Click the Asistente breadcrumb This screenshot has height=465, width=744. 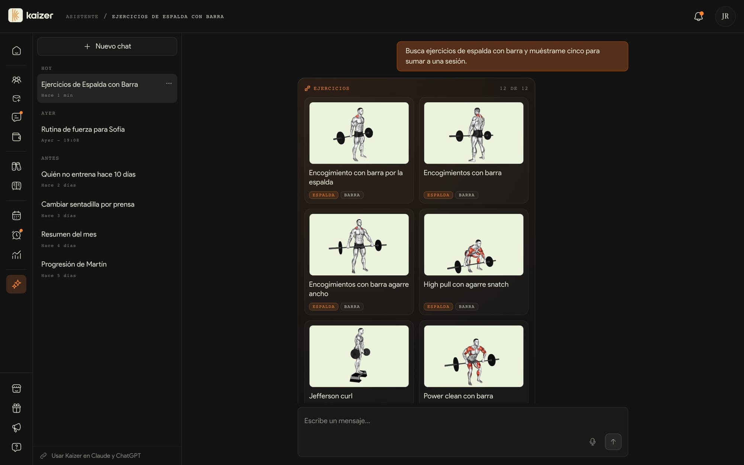point(82,16)
